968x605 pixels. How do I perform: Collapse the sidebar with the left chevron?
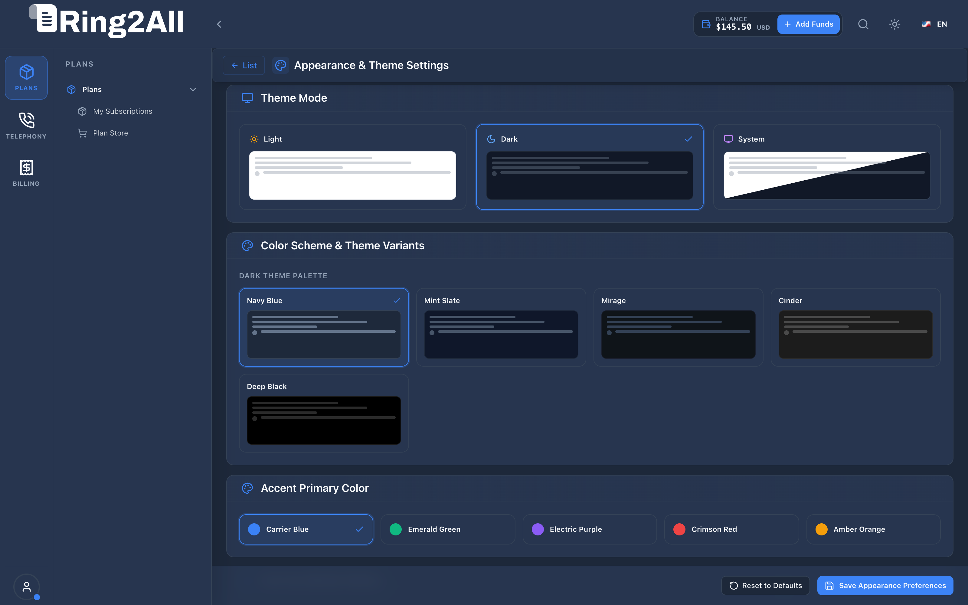(219, 25)
